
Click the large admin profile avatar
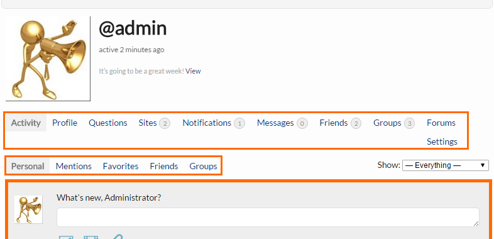pyautogui.click(x=48, y=59)
